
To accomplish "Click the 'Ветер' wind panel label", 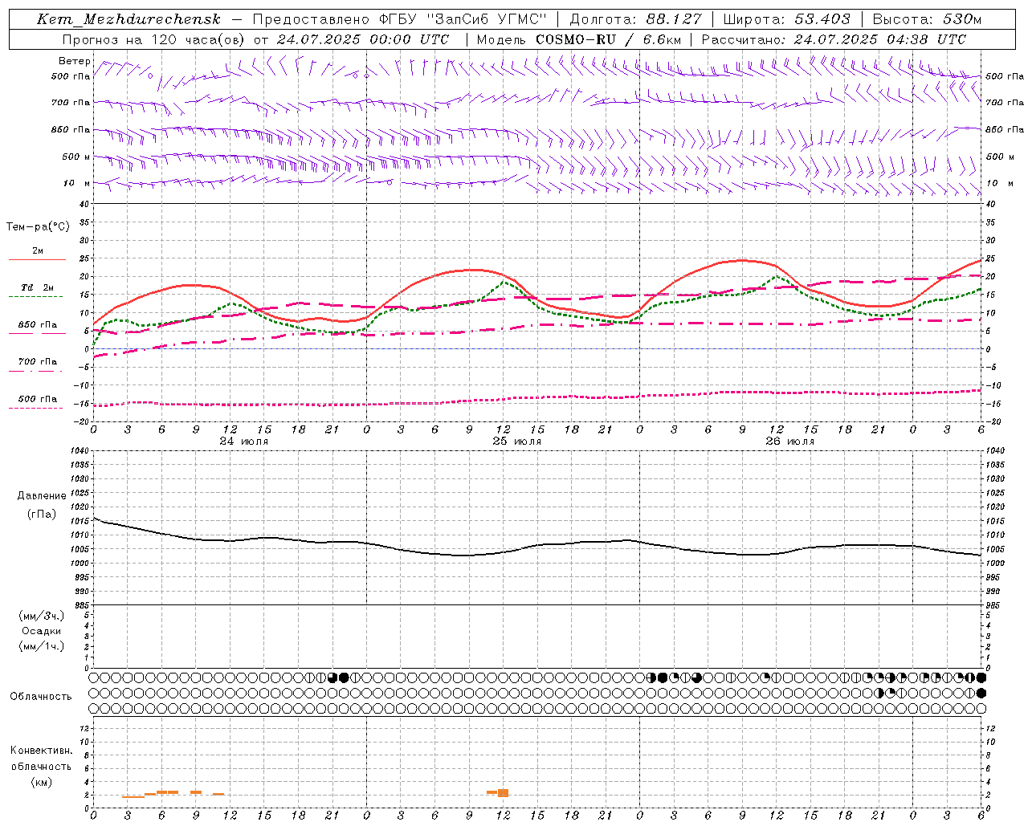I will [x=74, y=61].
